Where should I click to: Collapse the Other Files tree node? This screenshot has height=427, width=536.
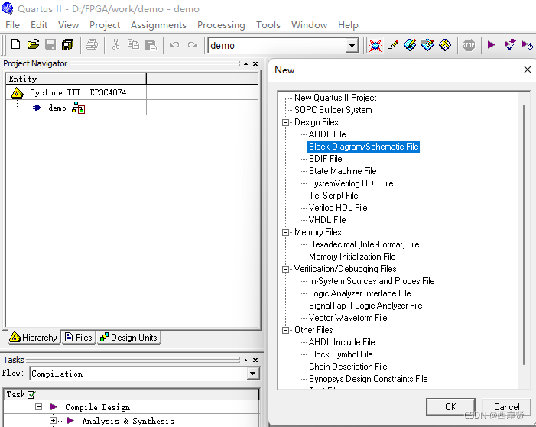click(285, 330)
